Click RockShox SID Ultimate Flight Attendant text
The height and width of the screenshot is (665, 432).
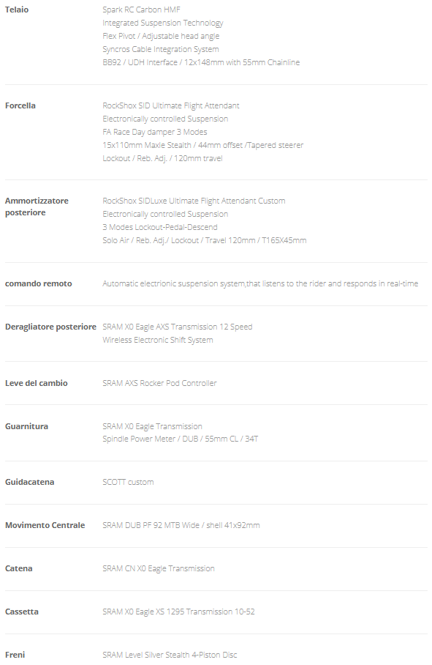(171, 105)
